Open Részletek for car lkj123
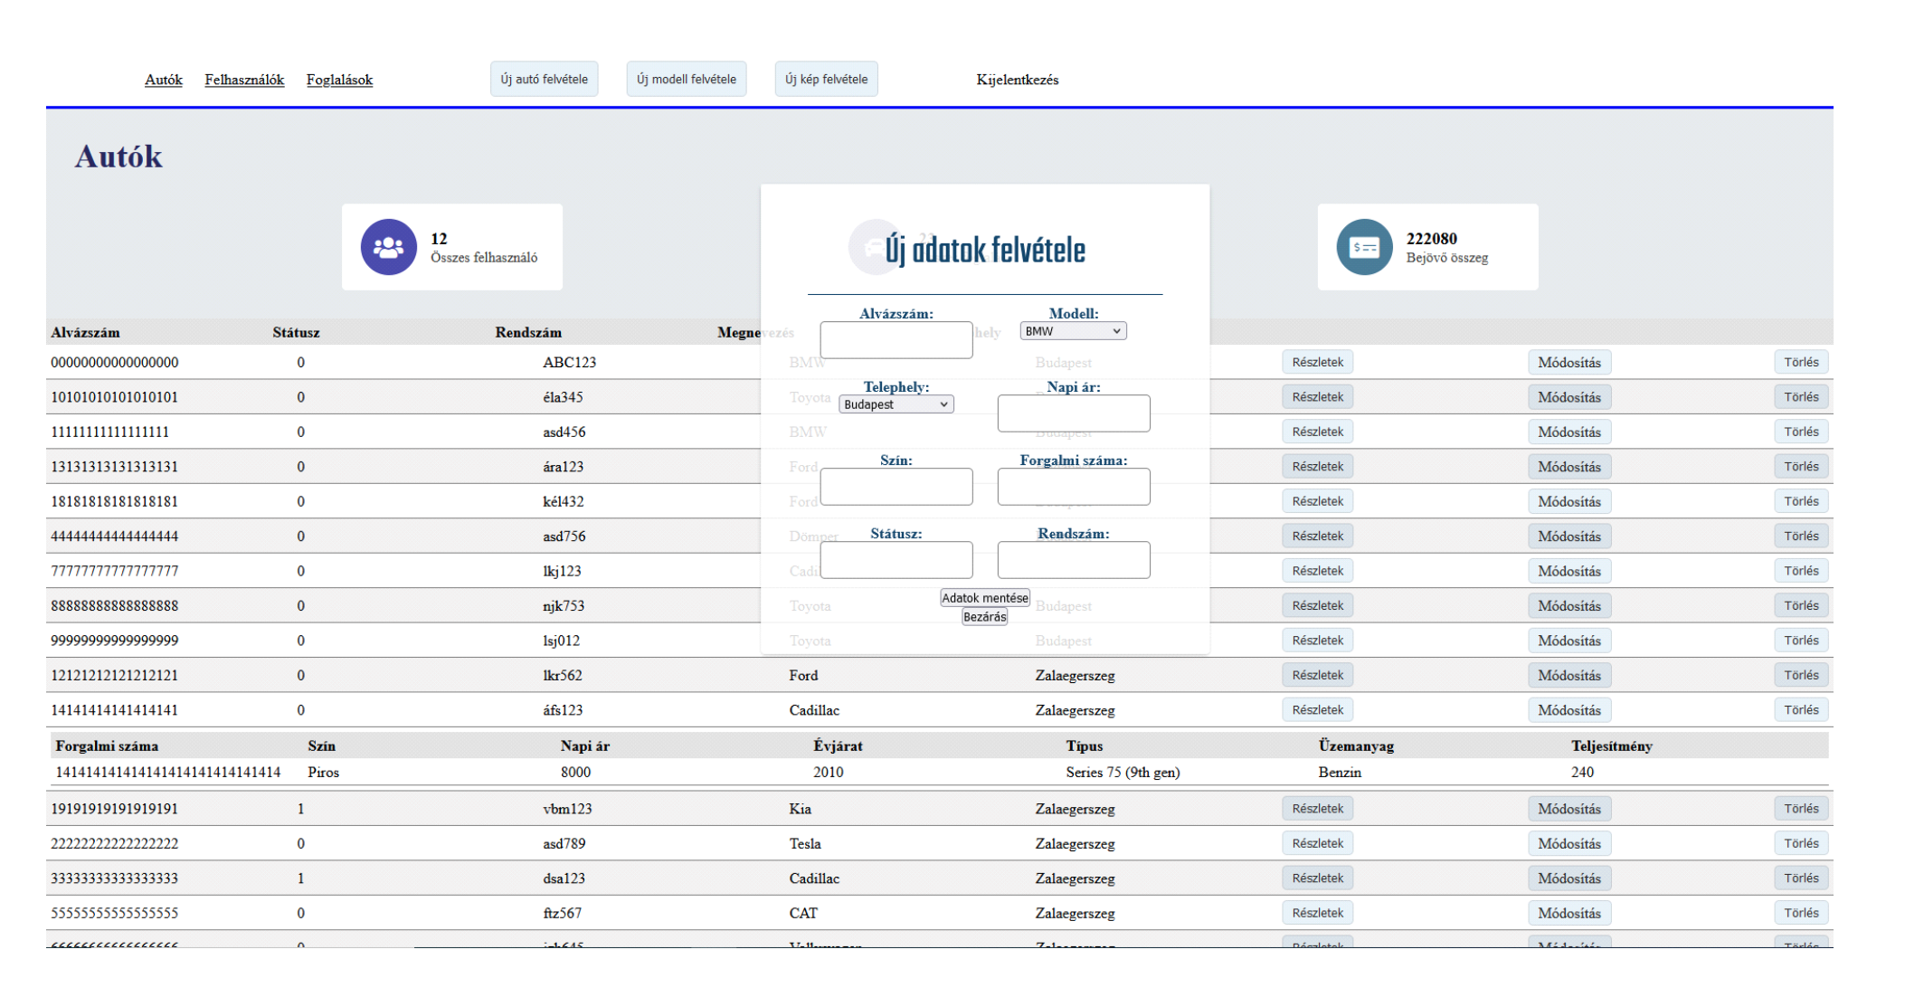Image resolution: width=1905 pixels, height=997 pixels. [1317, 571]
